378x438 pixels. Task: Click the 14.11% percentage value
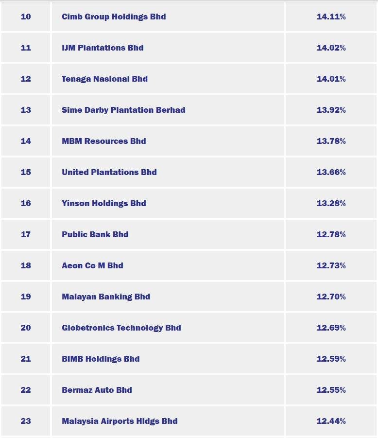(331, 17)
